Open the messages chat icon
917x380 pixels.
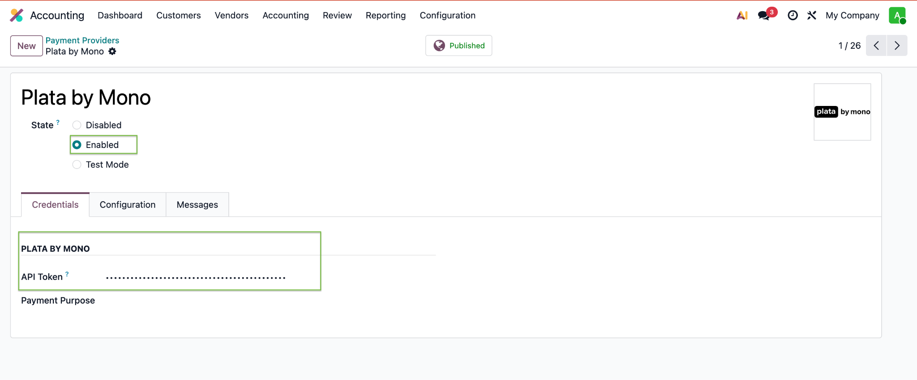(x=764, y=16)
